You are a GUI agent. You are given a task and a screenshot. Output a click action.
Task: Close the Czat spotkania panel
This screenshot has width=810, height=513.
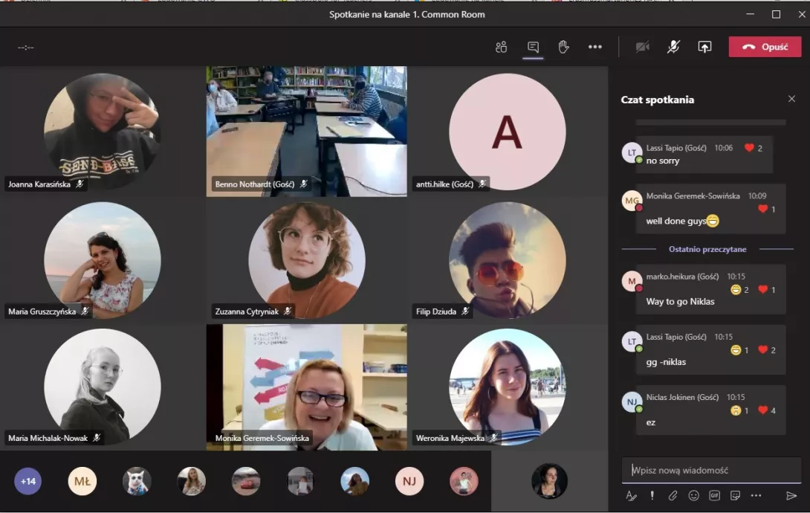tap(791, 99)
